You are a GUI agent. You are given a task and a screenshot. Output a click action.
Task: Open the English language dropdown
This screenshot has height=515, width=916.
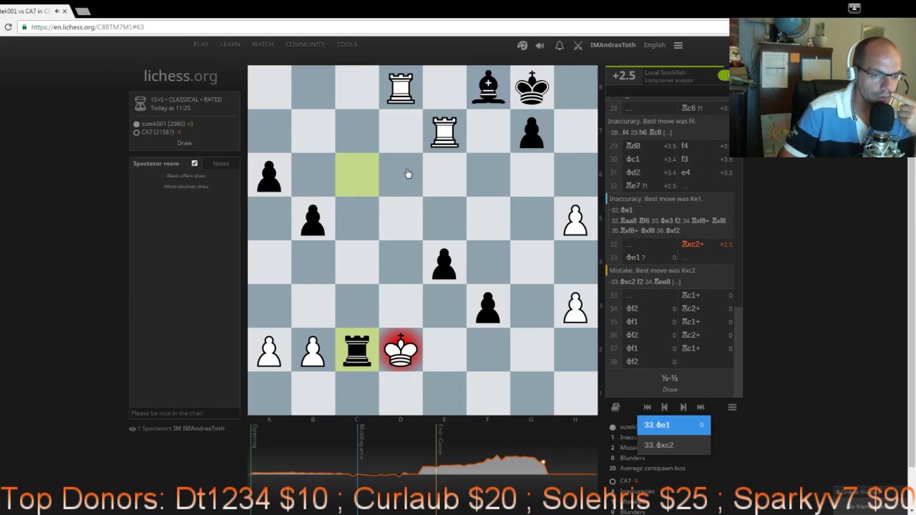point(654,45)
